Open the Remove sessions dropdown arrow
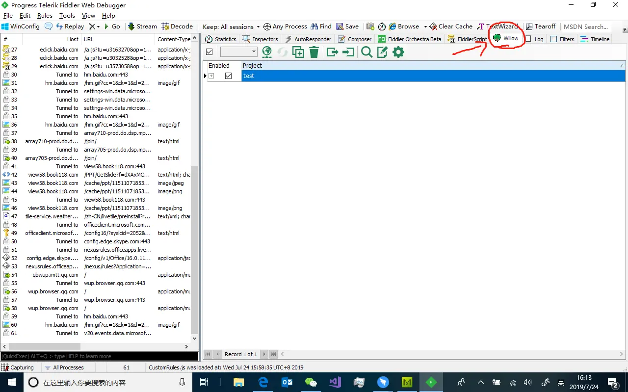 tap(98, 26)
